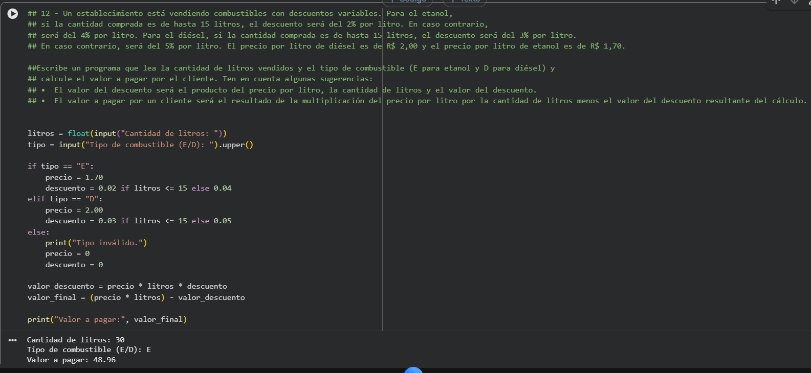Click the line "descuento = 0"
This screenshot has width=811, height=373.
[x=74, y=265]
